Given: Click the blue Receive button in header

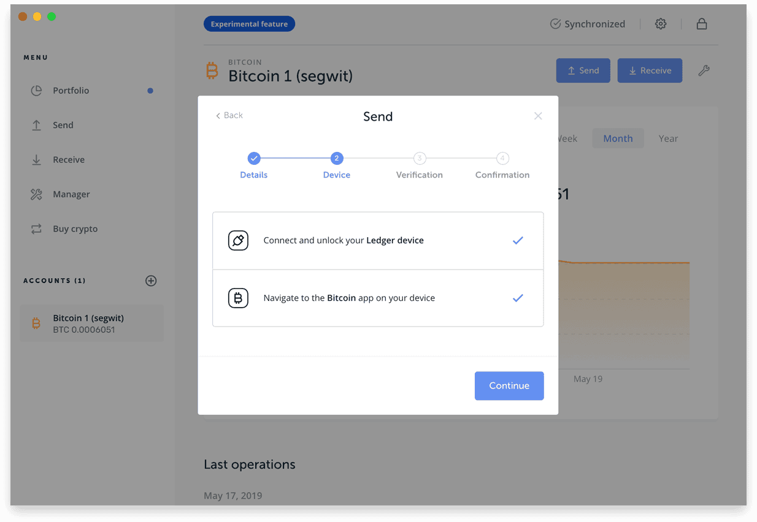Looking at the screenshot, I should point(650,70).
